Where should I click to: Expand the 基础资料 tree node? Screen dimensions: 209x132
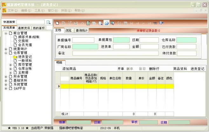[6, 80]
